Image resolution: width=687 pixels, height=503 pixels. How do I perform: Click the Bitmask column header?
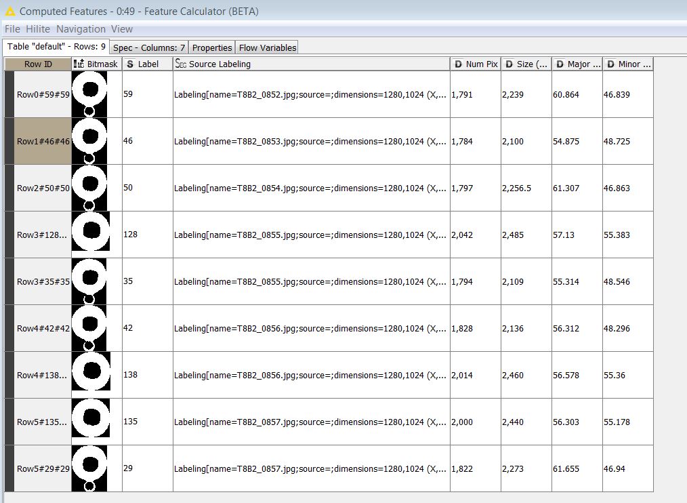tap(97, 64)
